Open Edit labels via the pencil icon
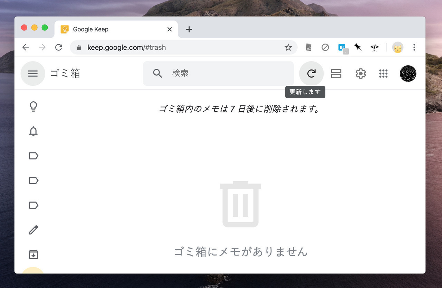This screenshot has width=442, height=288. pos(33,230)
